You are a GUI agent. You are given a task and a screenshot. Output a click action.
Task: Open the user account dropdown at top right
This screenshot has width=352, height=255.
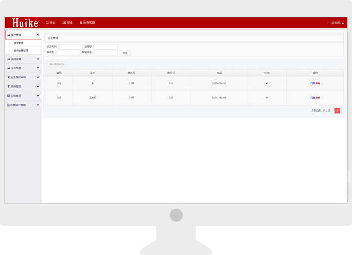click(x=337, y=23)
